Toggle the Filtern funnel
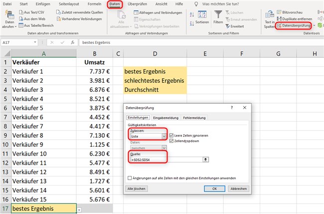 point(218,17)
